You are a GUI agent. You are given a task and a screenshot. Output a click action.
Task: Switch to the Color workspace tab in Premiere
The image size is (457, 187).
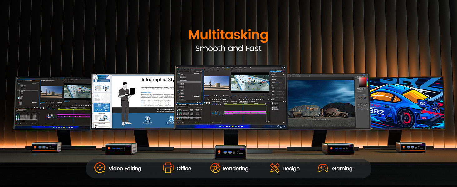[x=228, y=67]
